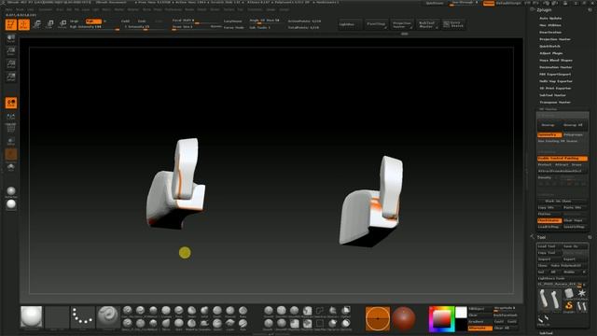Select the Scale transform icon
The width and height of the screenshot is (597, 336).
click(x=49, y=24)
